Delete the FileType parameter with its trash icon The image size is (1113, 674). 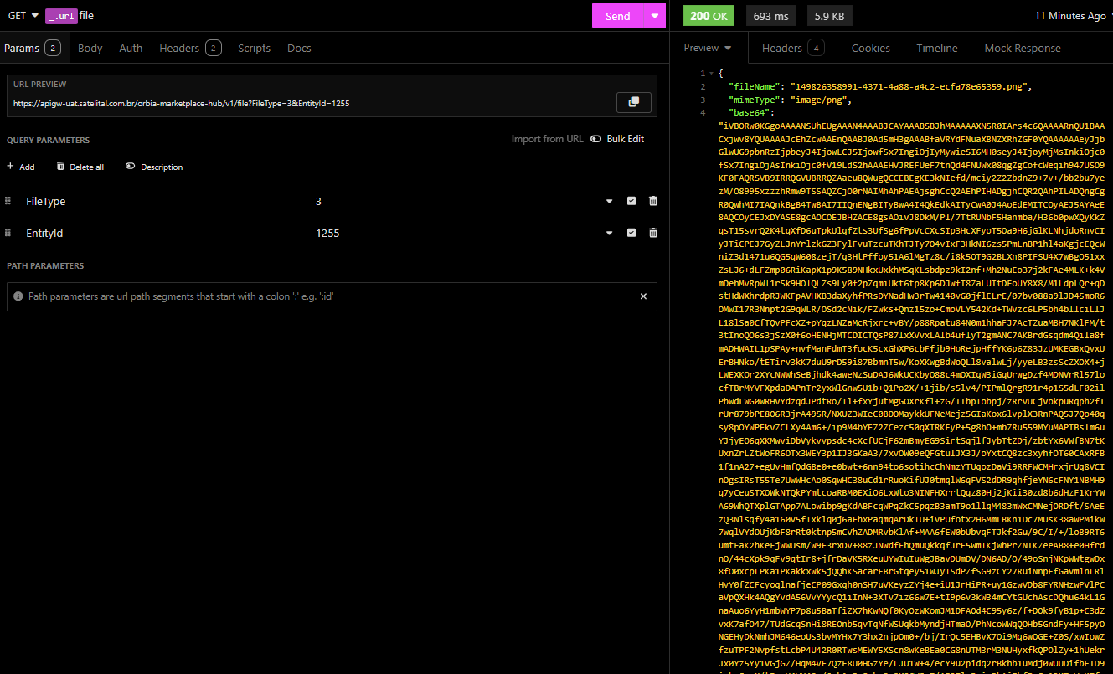[653, 201]
